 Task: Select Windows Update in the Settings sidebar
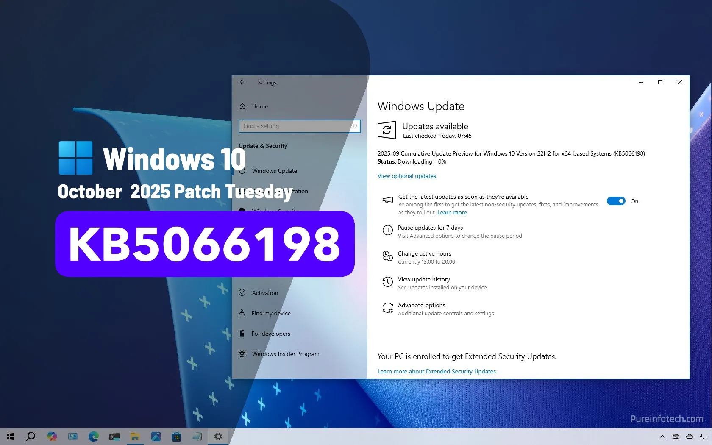[274, 171]
